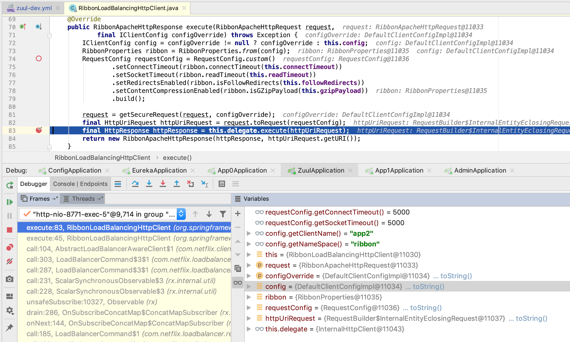
Task: Move watch up with arrow icon
Action: pos(238,241)
